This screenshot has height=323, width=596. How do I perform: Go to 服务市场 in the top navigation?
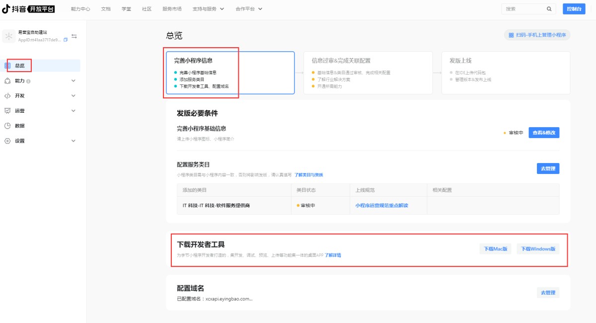(x=172, y=9)
